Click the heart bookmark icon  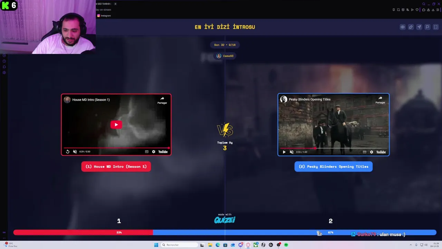[417, 10]
